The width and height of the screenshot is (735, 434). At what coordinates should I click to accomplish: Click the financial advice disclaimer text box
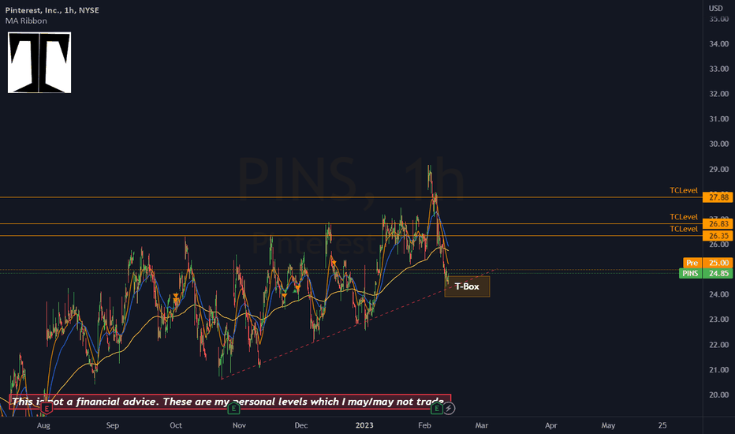(229, 402)
